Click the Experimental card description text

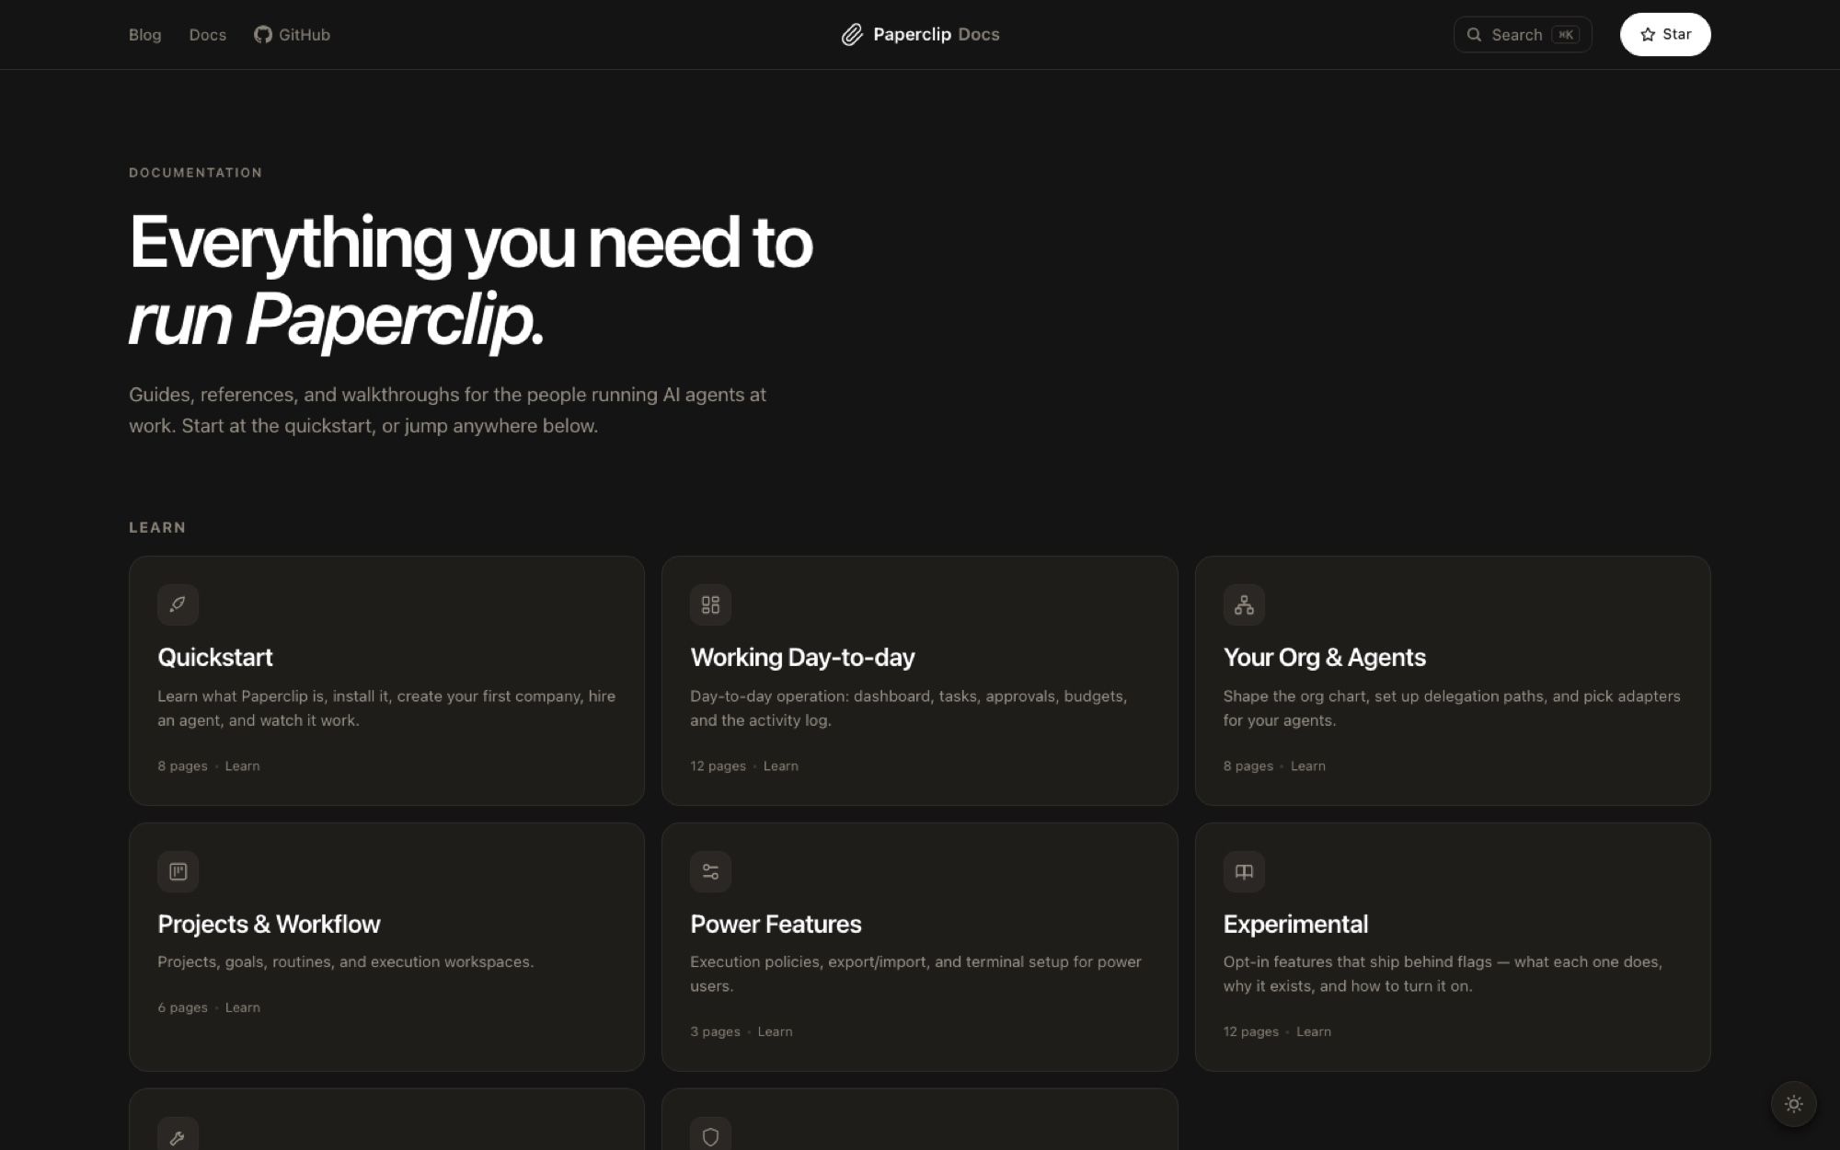coord(1443,973)
